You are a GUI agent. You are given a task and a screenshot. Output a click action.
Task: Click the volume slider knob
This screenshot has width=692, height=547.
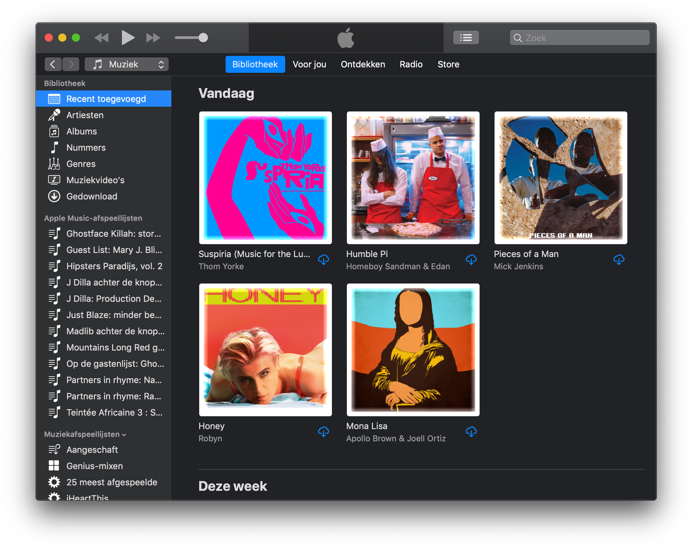tap(203, 38)
